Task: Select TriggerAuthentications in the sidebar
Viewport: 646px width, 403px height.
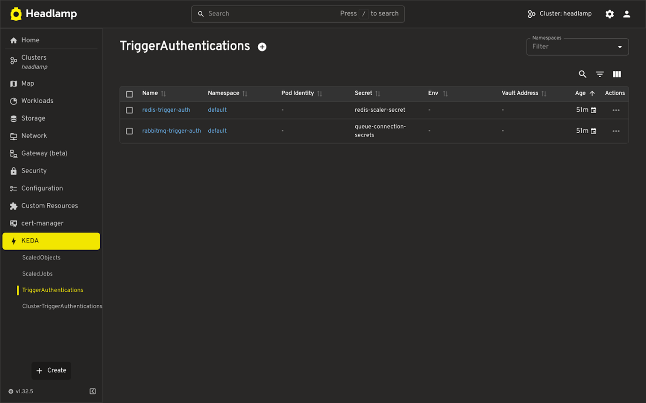Action: click(x=53, y=290)
